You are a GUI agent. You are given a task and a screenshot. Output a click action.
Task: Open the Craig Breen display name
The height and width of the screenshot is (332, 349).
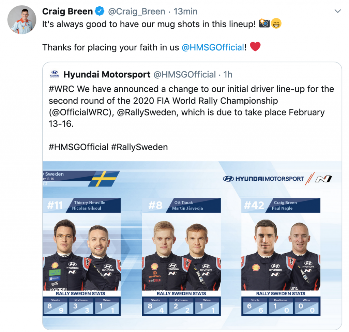(x=67, y=11)
